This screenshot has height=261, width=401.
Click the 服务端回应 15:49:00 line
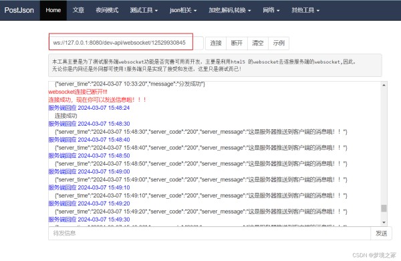(89, 171)
